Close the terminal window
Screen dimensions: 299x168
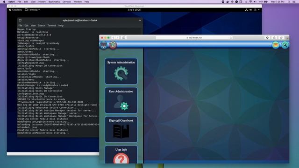click(140, 21)
